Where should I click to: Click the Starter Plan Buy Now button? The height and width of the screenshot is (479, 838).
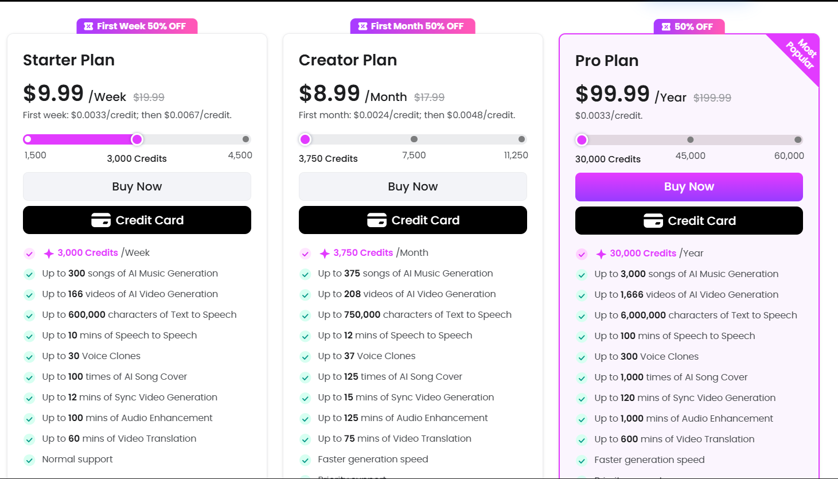point(137,186)
